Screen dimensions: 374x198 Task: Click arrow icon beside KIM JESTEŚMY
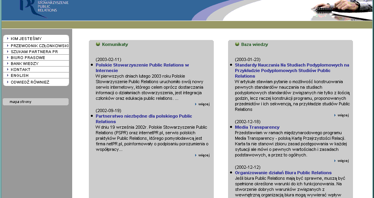pos(8,38)
